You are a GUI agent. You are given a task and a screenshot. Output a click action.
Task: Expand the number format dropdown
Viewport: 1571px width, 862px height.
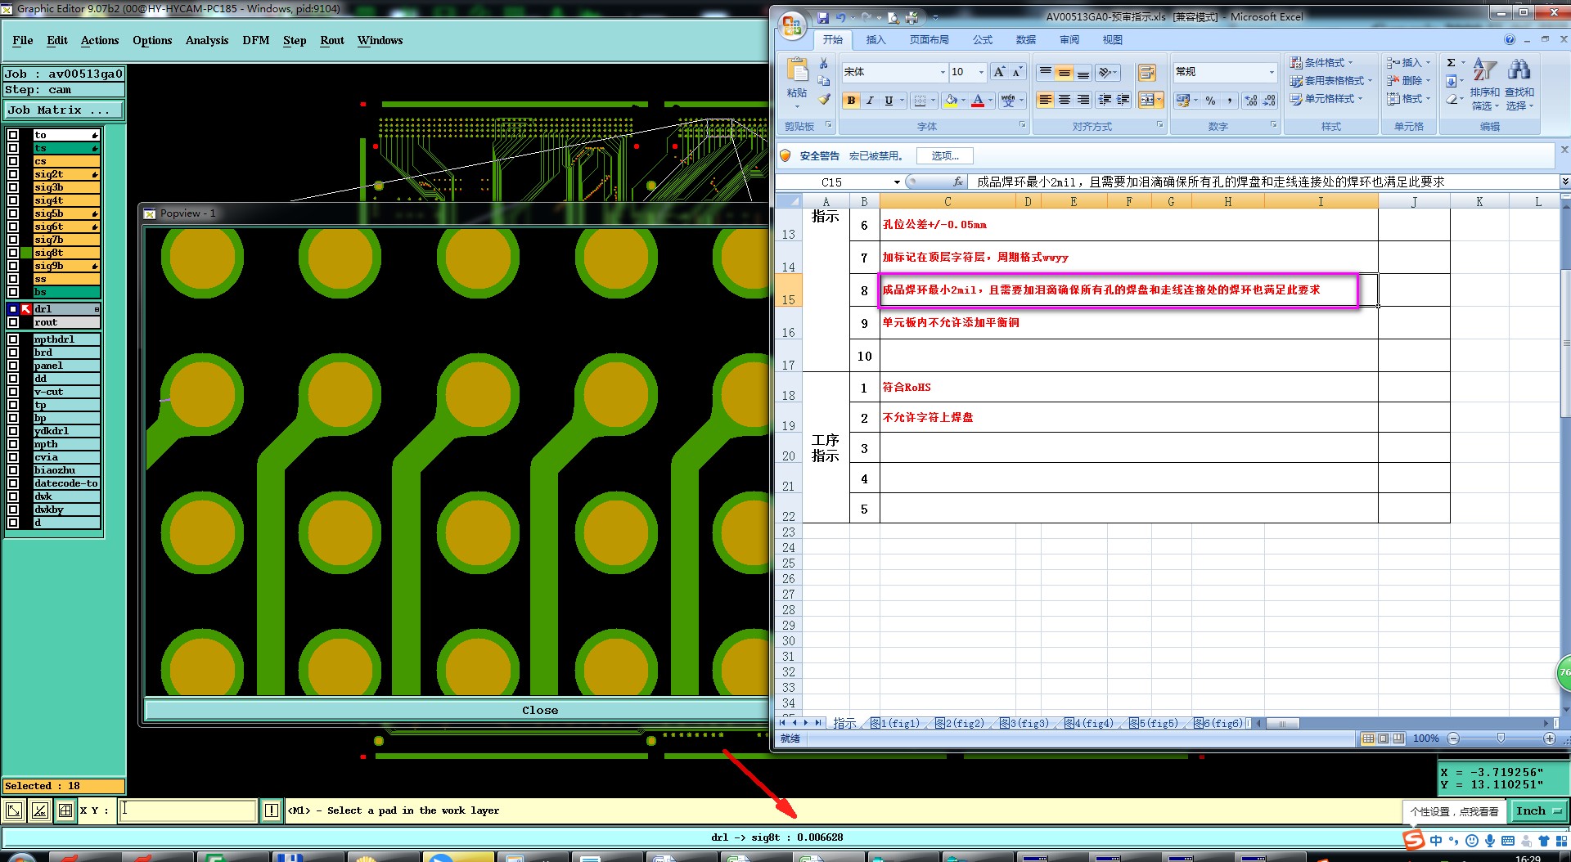tap(1271, 72)
